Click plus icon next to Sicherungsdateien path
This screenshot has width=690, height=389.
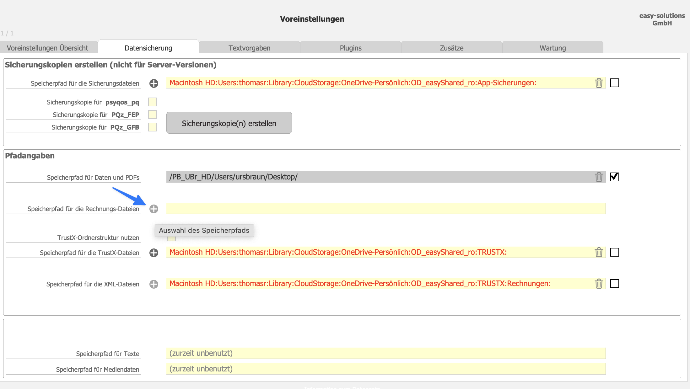154,83
